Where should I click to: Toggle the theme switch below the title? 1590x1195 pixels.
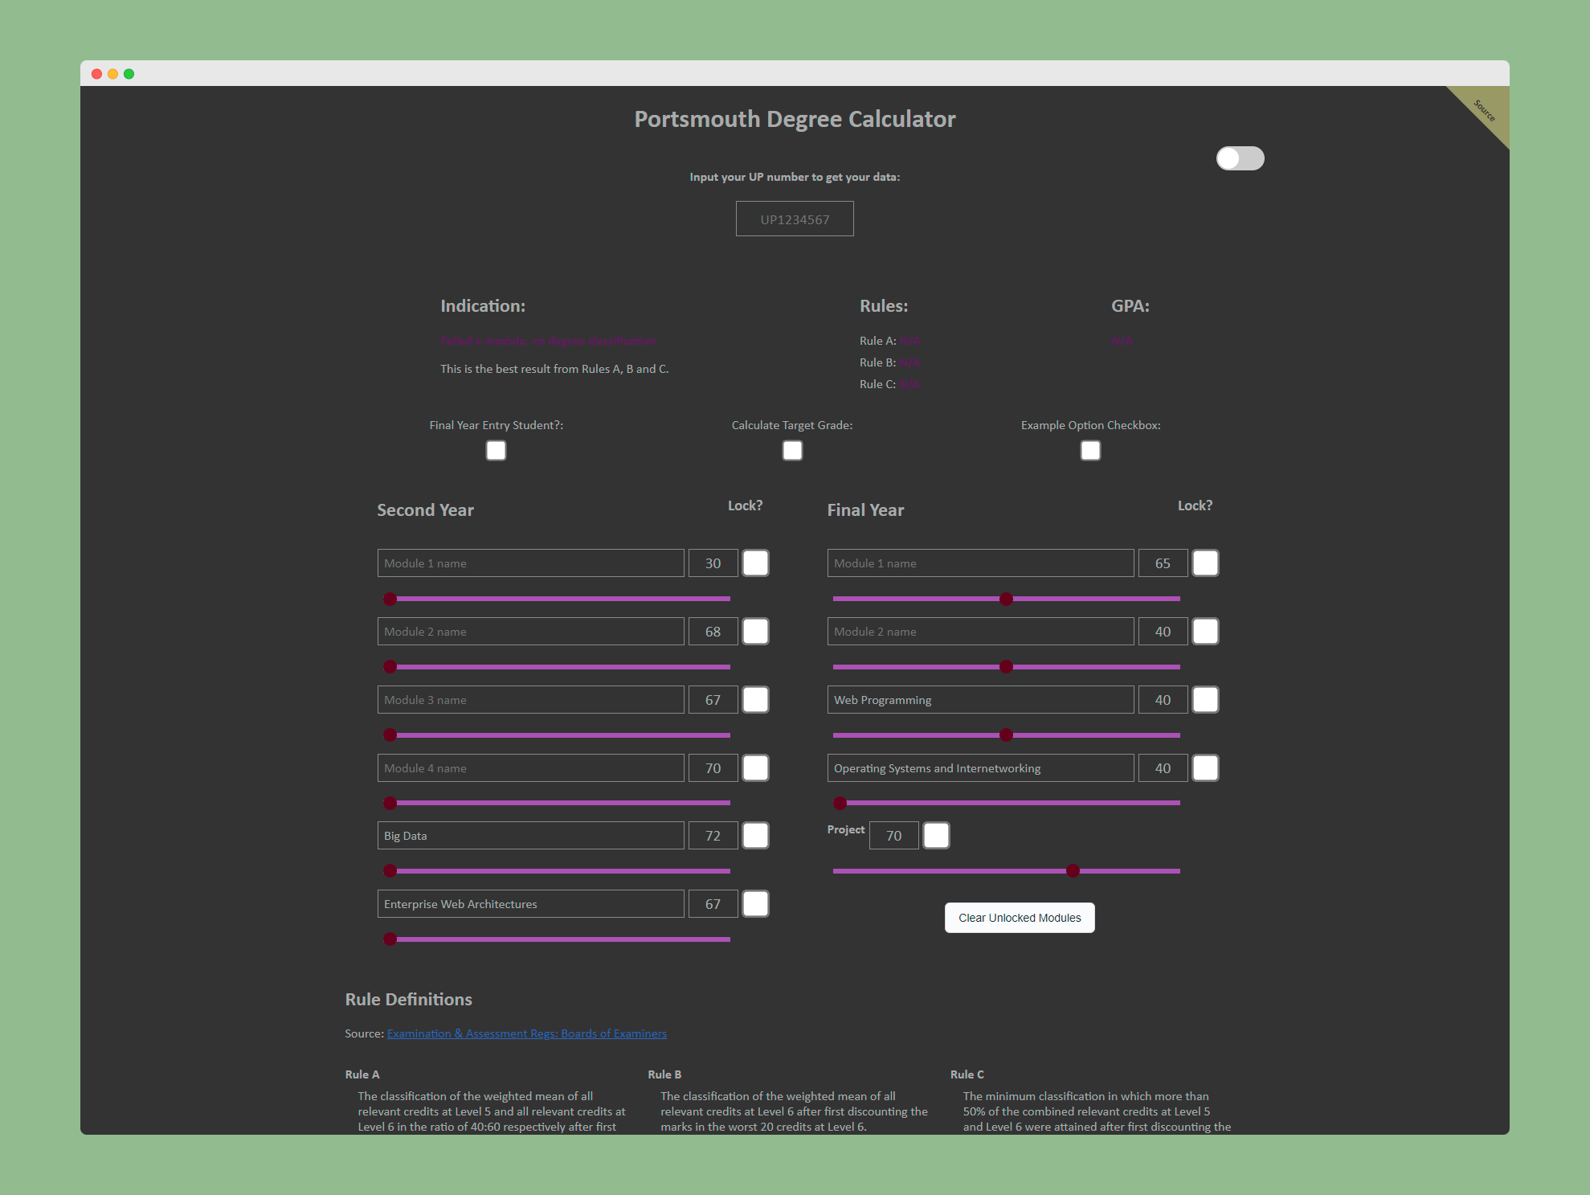1240,158
